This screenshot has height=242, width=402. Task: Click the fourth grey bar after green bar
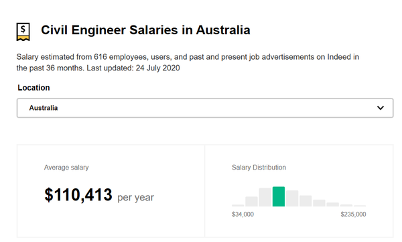(x=332, y=204)
